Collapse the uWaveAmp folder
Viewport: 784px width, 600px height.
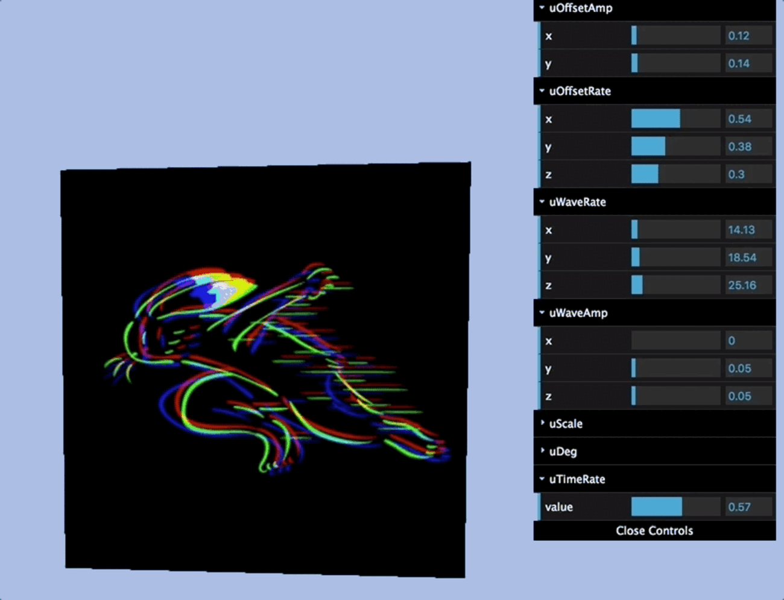click(x=578, y=313)
